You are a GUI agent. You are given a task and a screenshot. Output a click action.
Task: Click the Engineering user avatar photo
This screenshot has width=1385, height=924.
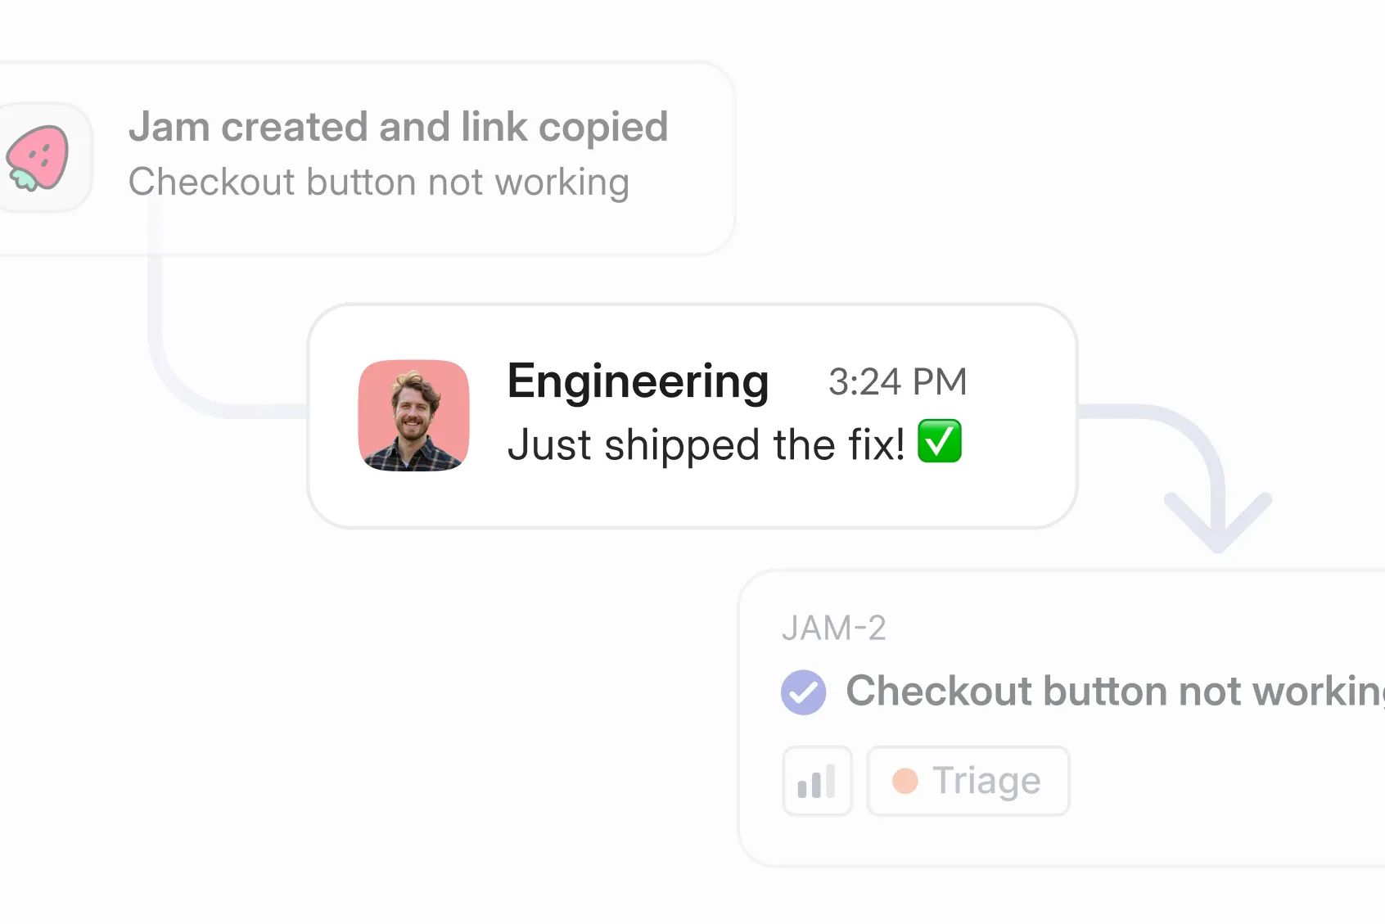414,416
